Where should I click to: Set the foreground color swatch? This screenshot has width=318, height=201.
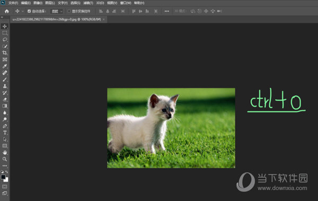tap(3, 177)
